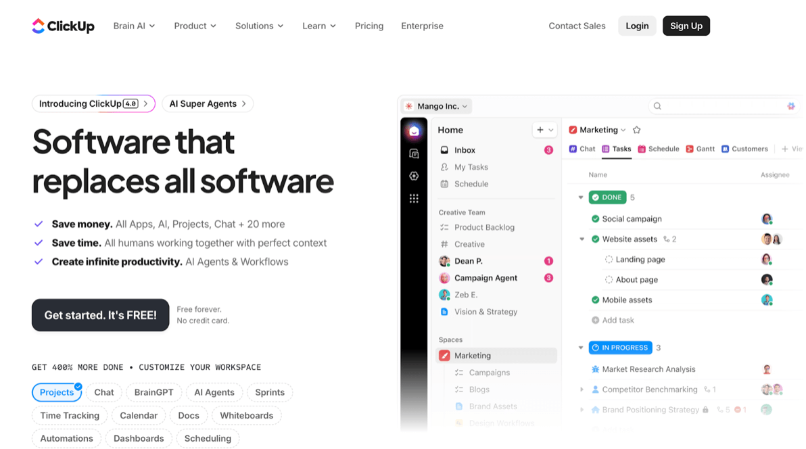Open the plus dropdown next to Home
Viewport: 806px width, 449px height.
coord(544,130)
